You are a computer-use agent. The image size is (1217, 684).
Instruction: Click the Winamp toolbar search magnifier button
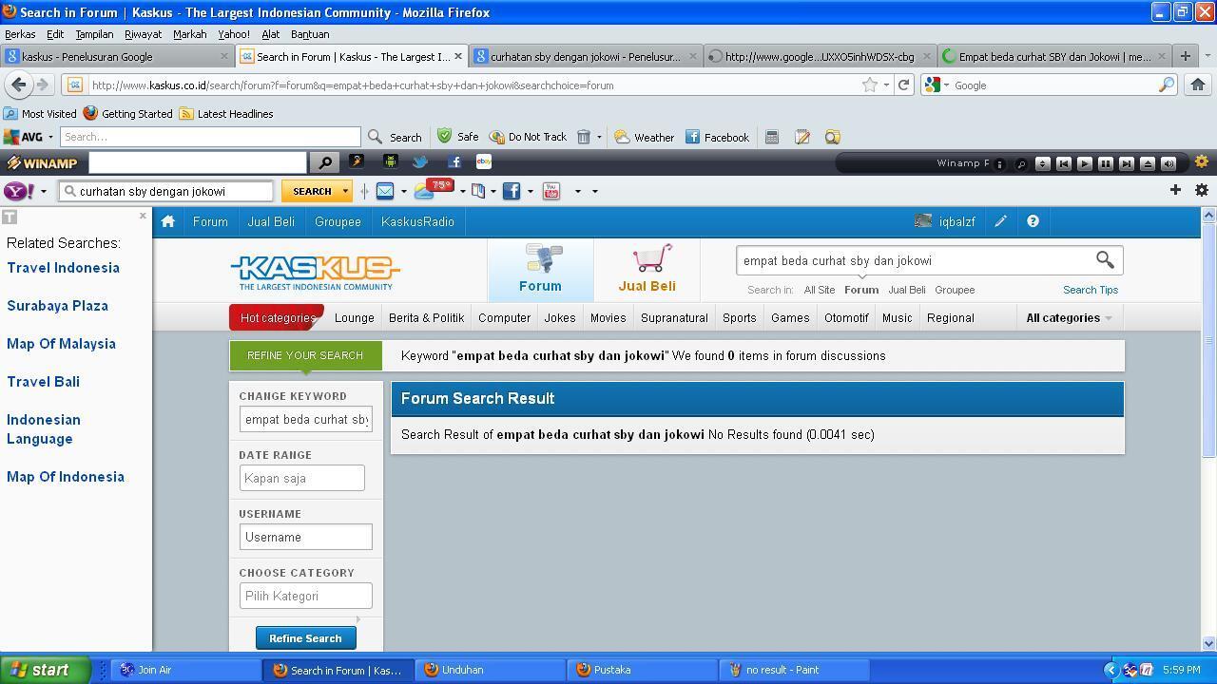pos(325,162)
